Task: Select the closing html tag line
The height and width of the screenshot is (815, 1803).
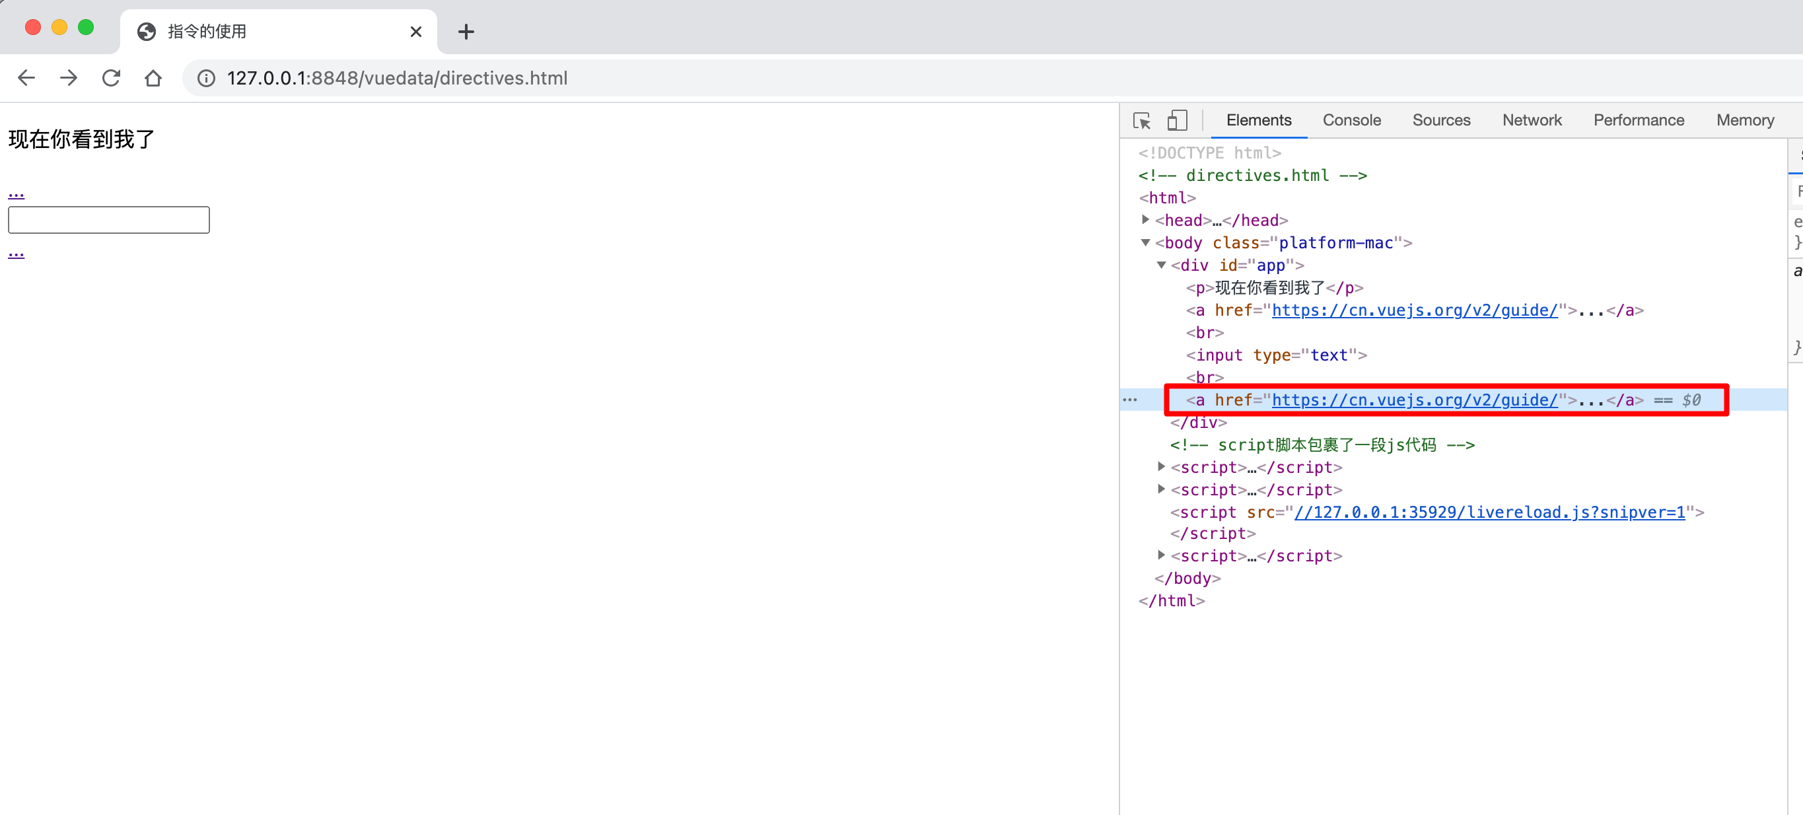Action: click(1171, 601)
